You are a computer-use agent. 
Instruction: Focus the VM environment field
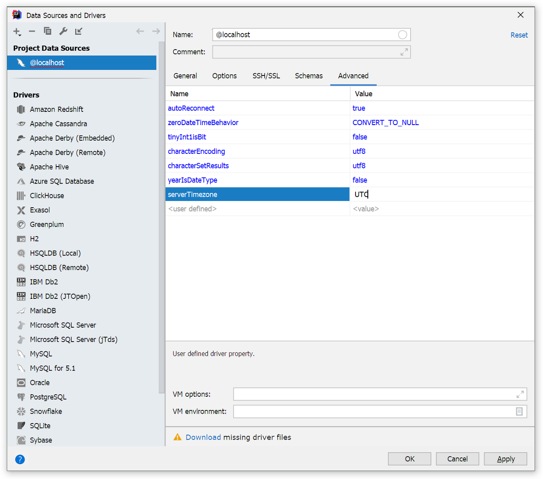pyautogui.click(x=380, y=412)
